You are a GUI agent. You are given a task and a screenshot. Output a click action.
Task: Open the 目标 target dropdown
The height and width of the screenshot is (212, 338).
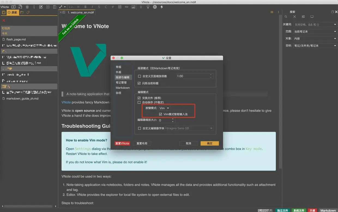tap(315, 46)
